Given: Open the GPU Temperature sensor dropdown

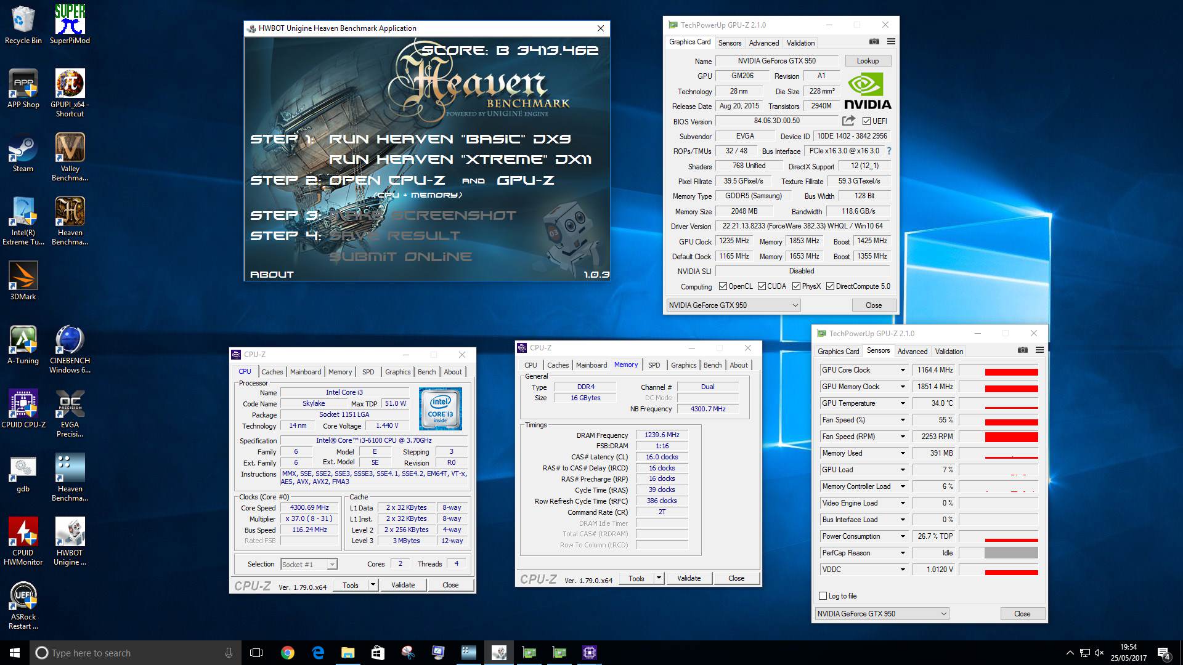Looking at the screenshot, I should (903, 403).
